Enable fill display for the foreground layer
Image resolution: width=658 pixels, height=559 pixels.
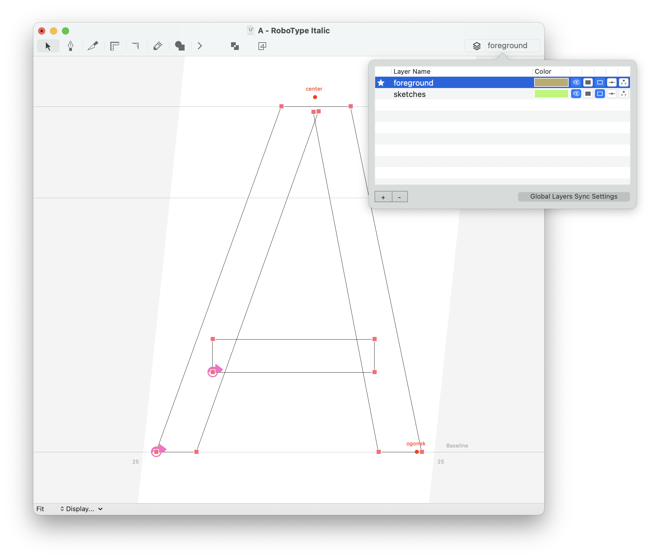(x=588, y=82)
